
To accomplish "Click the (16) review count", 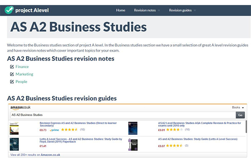I will (x=187, y=129).
